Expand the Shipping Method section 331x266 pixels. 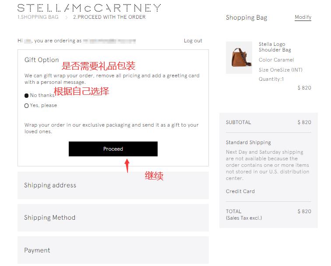click(113, 218)
